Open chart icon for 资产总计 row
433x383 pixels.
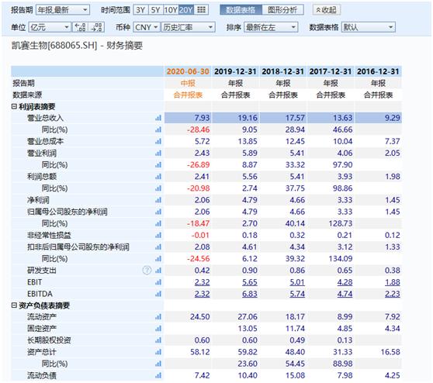click(158, 352)
